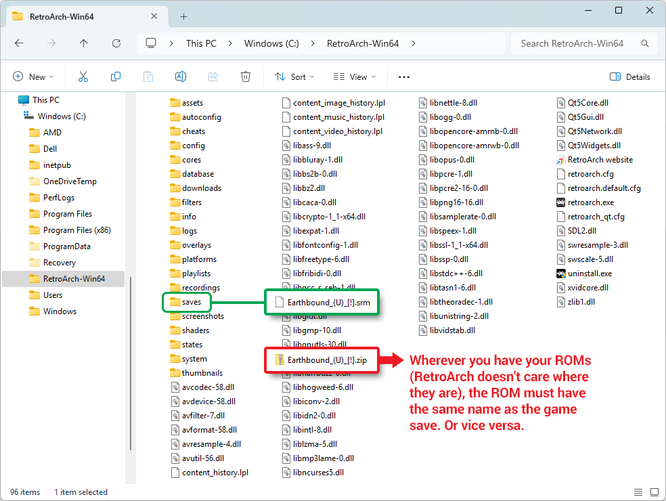
Task: Click the Paste clipboard icon
Action: (x=148, y=77)
